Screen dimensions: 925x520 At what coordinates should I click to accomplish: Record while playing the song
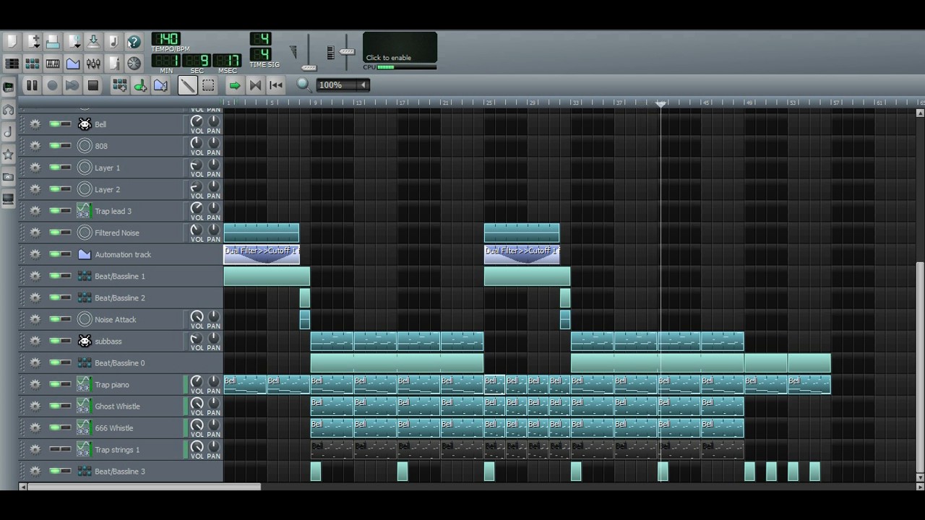point(72,85)
